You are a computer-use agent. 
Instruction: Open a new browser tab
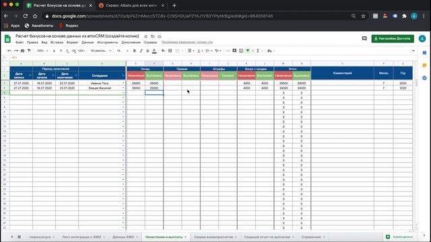(174, 5)
